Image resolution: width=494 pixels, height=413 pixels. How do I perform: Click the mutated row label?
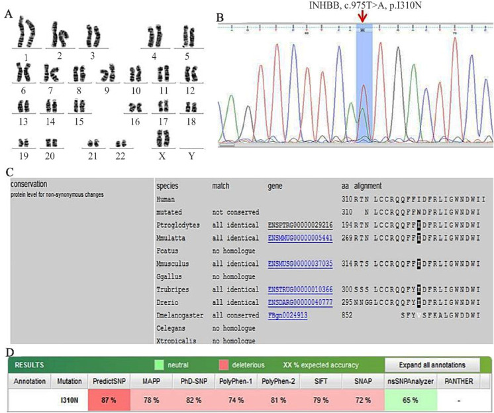[x=169, y=212]
